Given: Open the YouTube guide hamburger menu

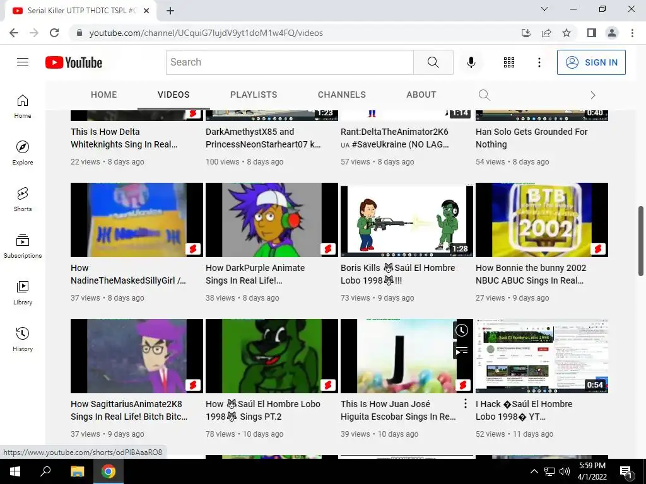Looking at the screenshot, I should [x=23, y=62].
